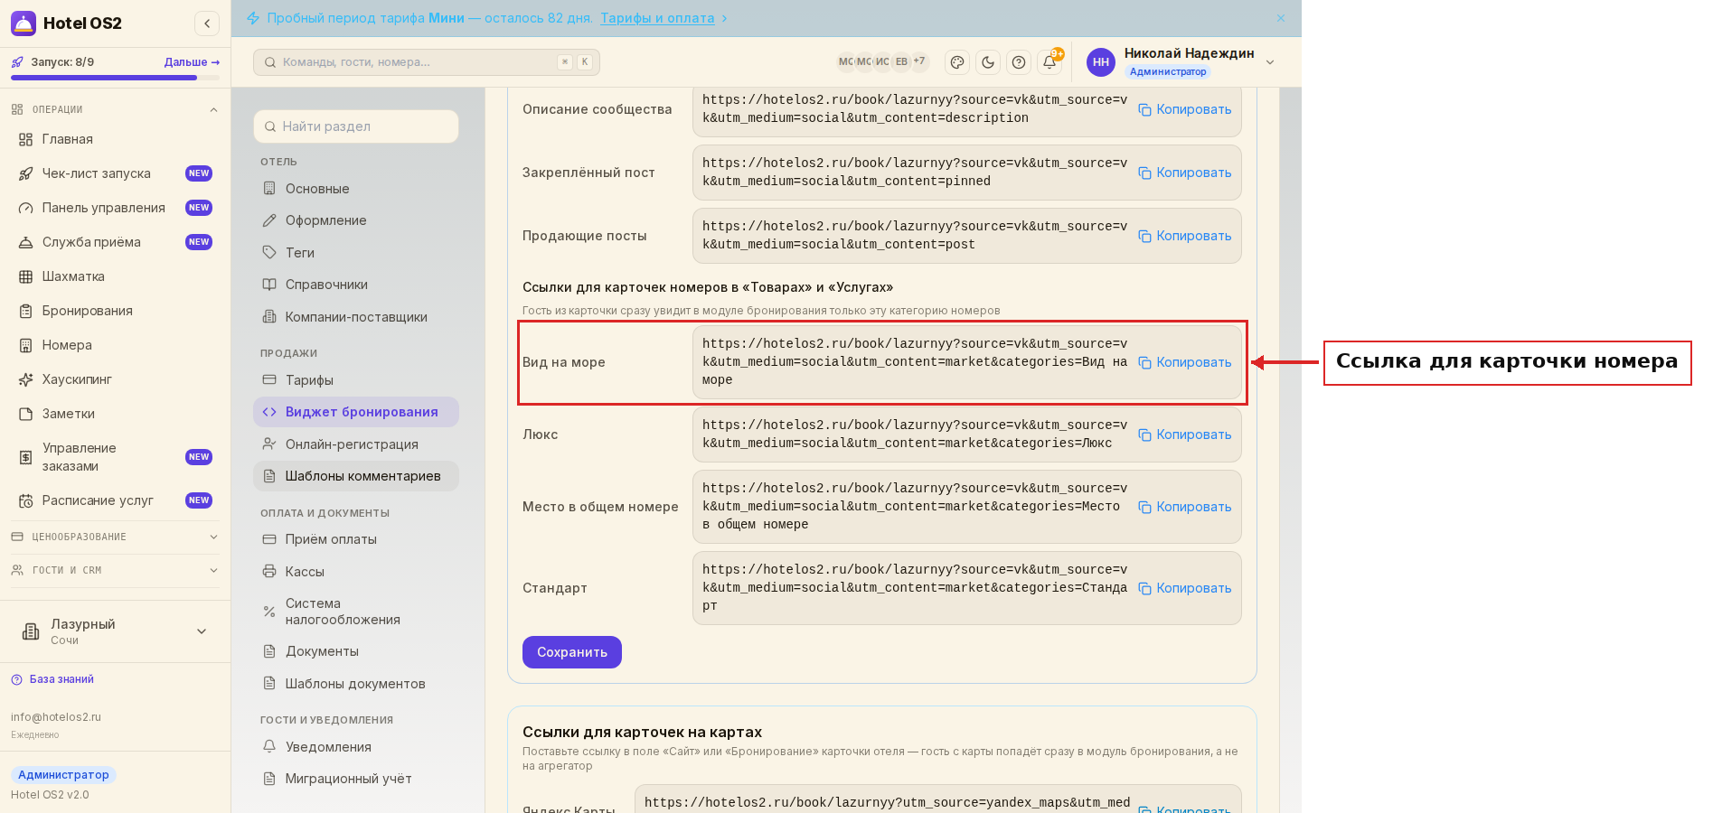Image resolution: width=1713 pixels, height=813 pixels.
Task: Copy the Стандарт category link
Action: point(1185,588)
